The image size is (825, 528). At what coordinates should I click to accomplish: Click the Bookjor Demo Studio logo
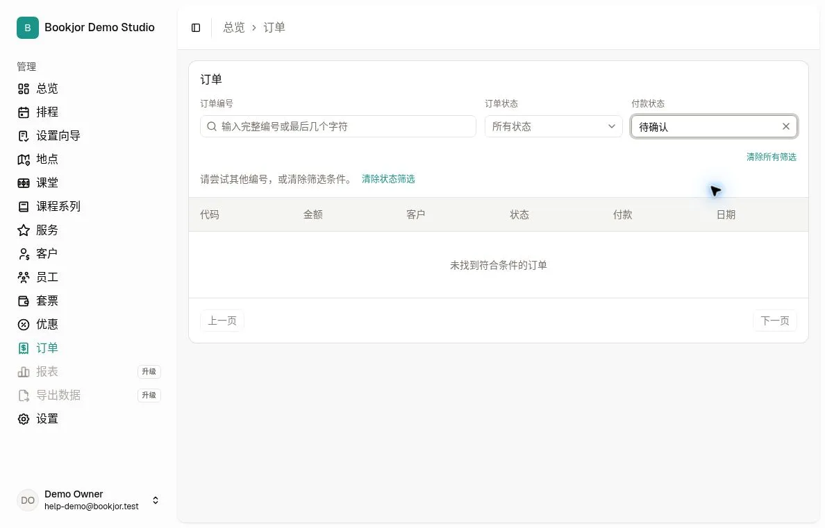27,28
